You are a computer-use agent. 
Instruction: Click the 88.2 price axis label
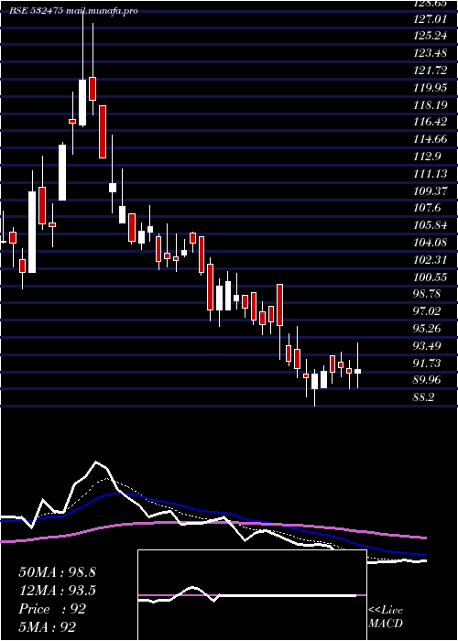[424, 397]
